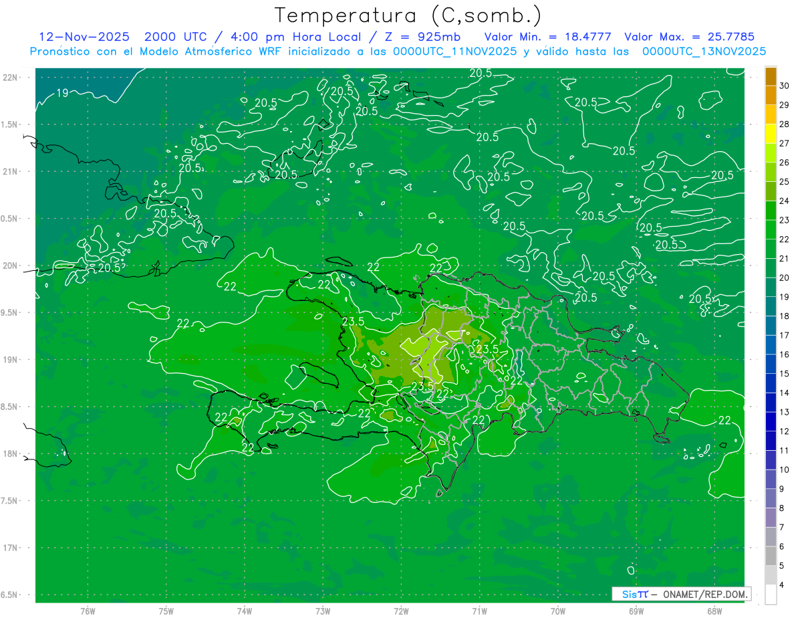The image size is (802, 620).
Task: Click the "2000 UTC" time text
Action: pos(175,37)
